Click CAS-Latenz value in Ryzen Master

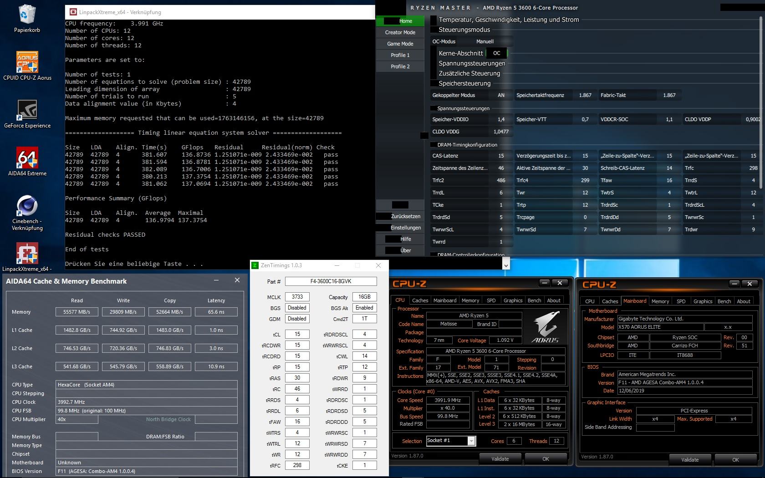501,156
